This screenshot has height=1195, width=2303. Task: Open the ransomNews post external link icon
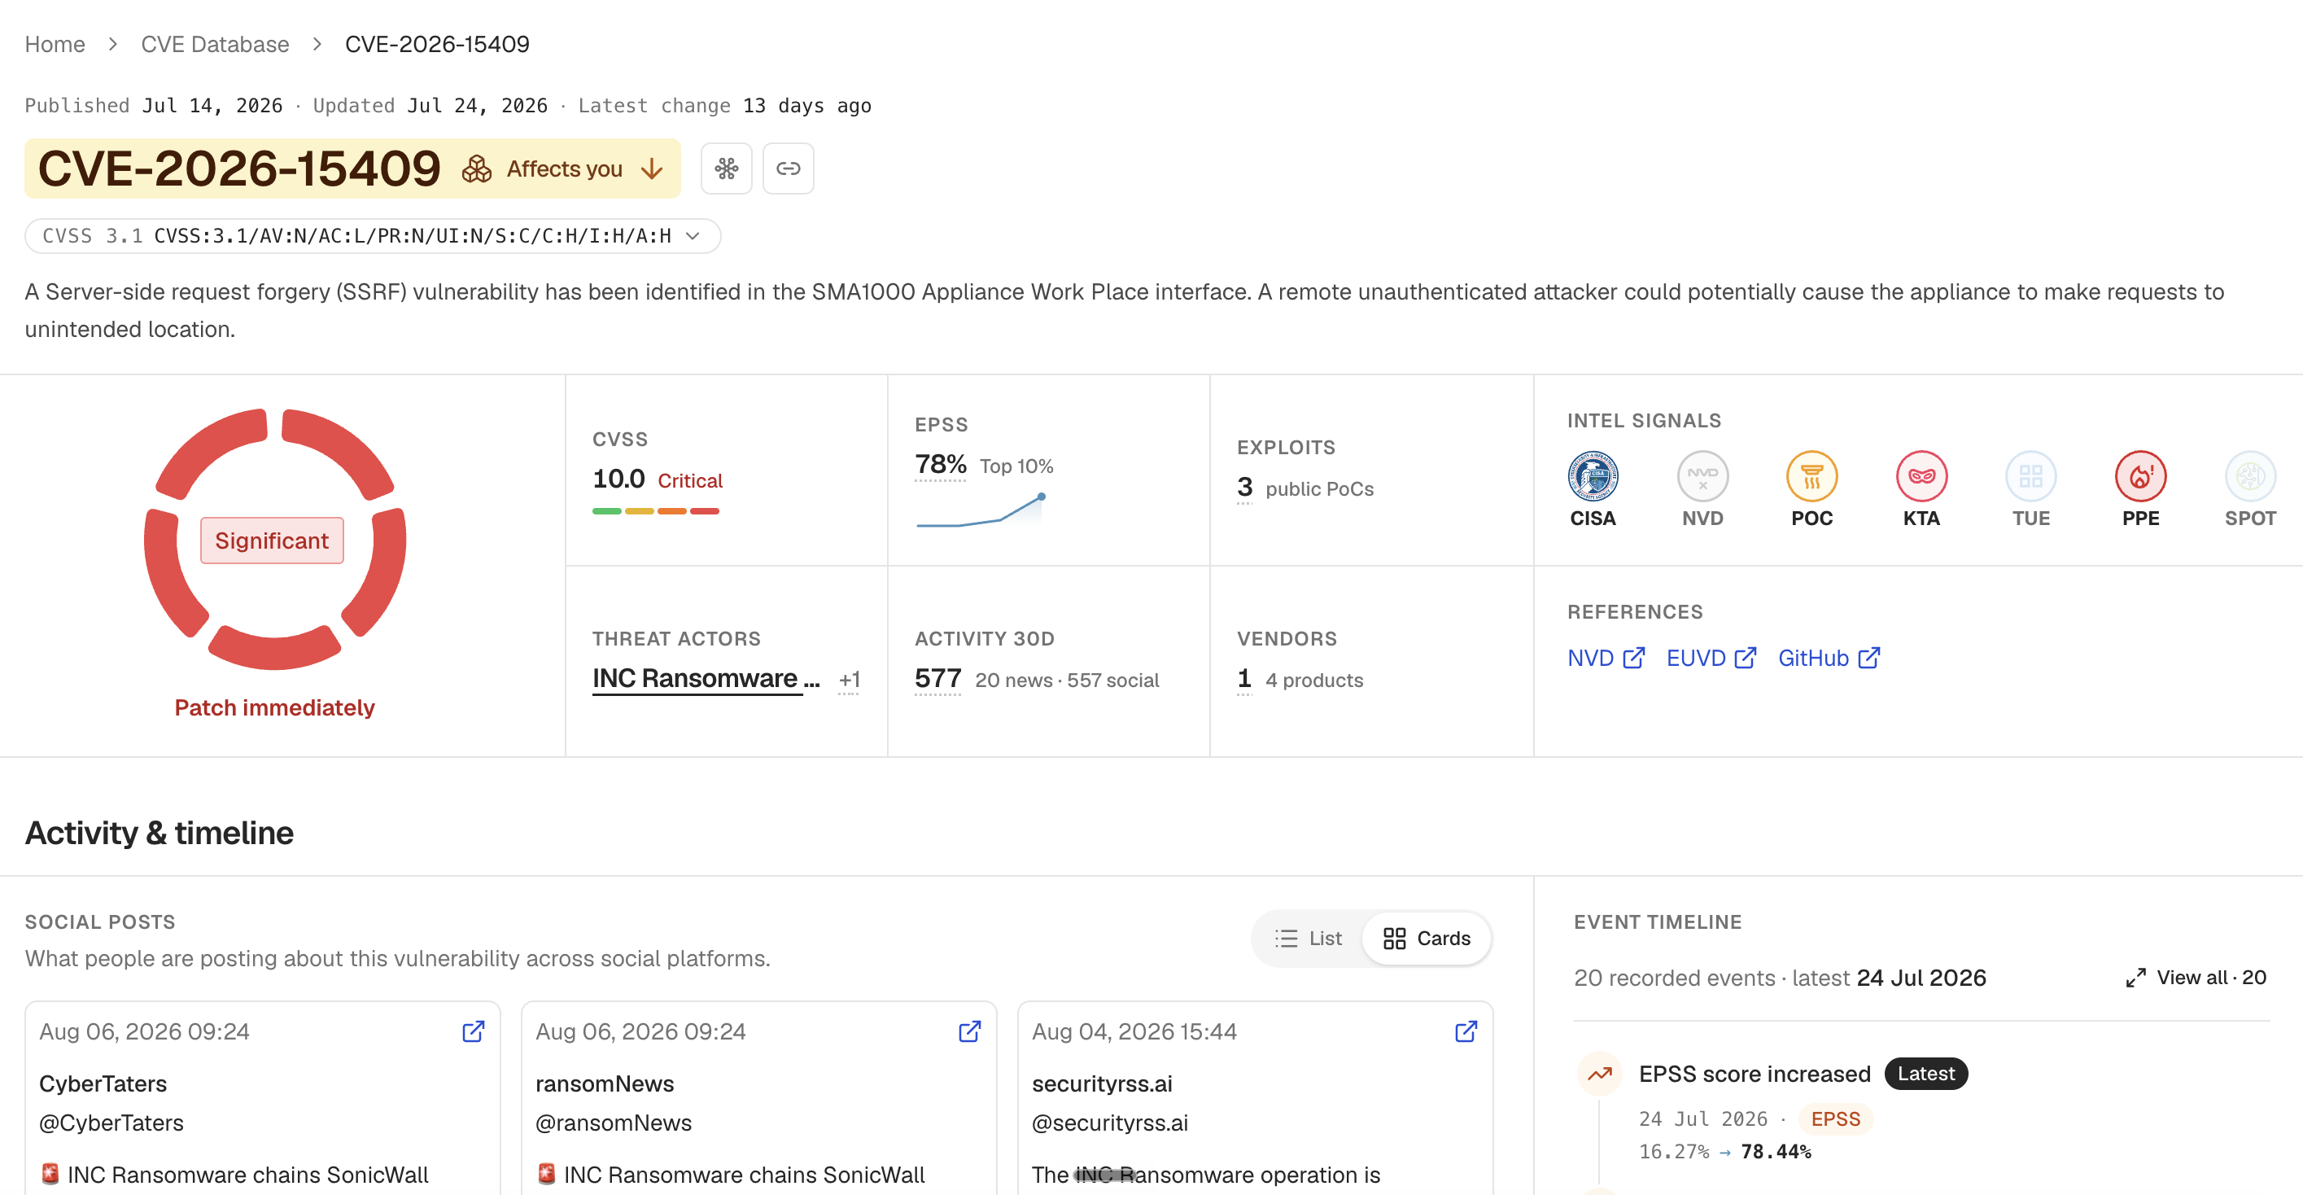click(969, 1031)
